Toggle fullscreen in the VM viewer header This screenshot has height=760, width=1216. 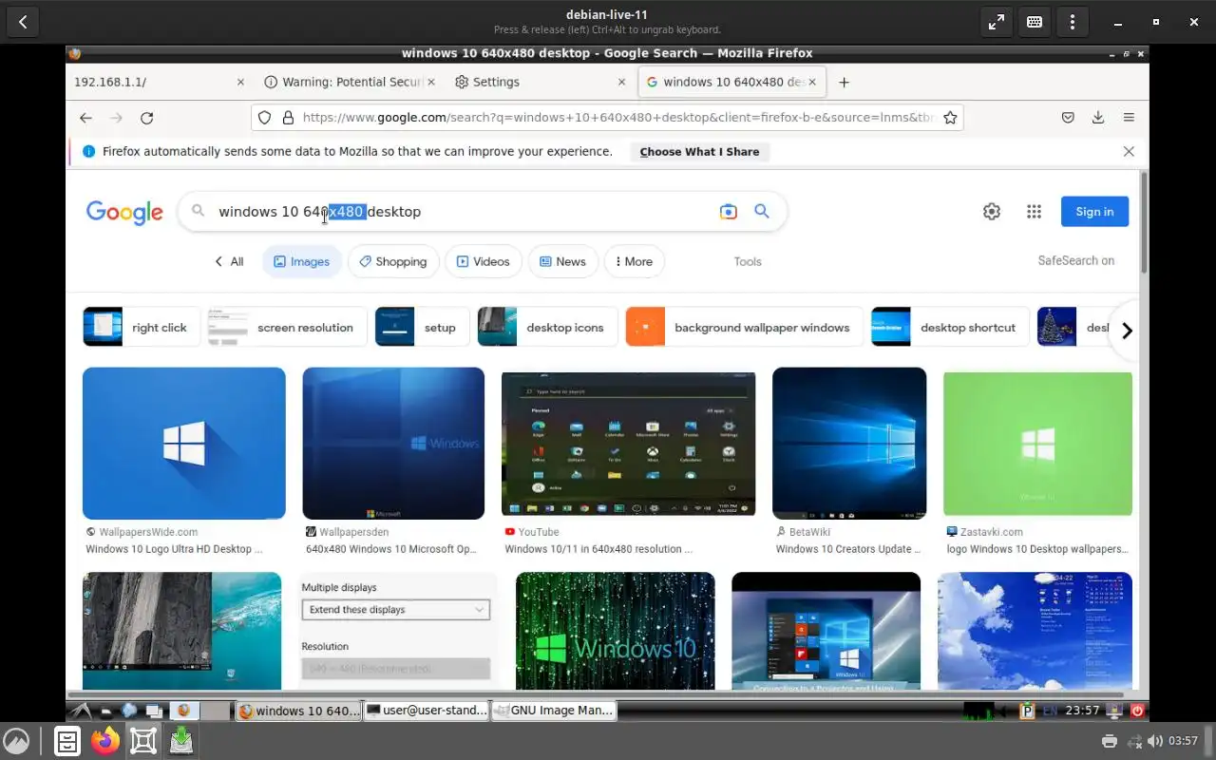[996, 22]
